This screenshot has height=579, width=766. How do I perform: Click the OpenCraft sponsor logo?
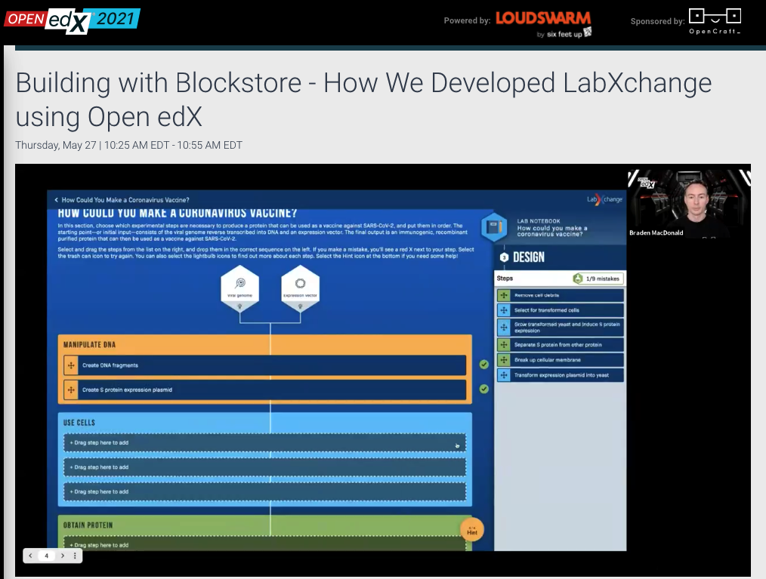pos(715,21)
